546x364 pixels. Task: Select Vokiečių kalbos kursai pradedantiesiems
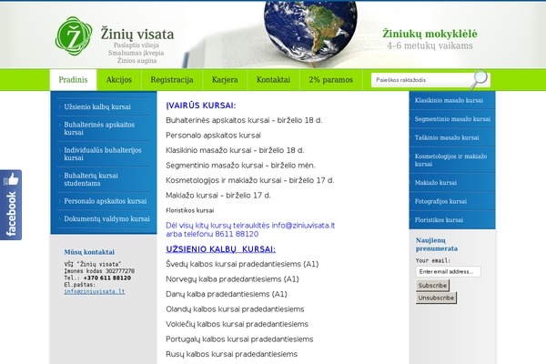coord(238,324)
